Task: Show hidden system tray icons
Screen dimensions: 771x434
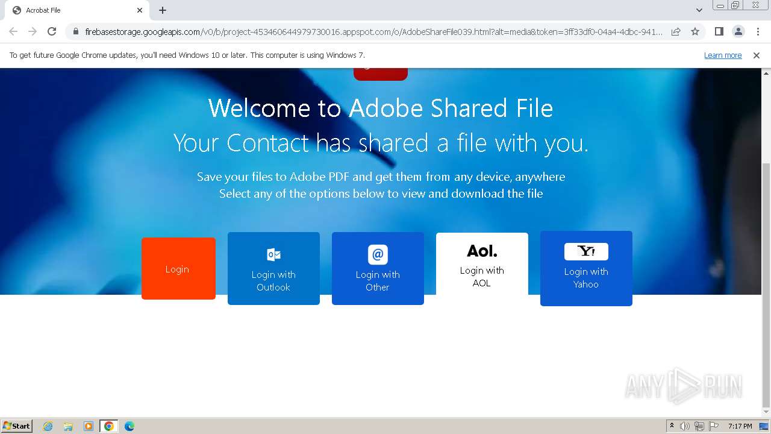Action: tap(672, 426)
